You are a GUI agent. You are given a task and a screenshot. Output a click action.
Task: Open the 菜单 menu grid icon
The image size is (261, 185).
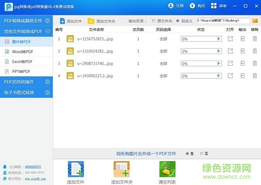[214, 6]
